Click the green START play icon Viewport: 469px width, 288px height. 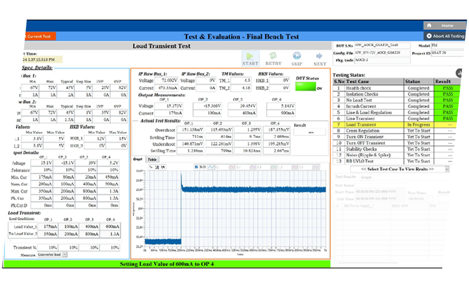(250, 56)
